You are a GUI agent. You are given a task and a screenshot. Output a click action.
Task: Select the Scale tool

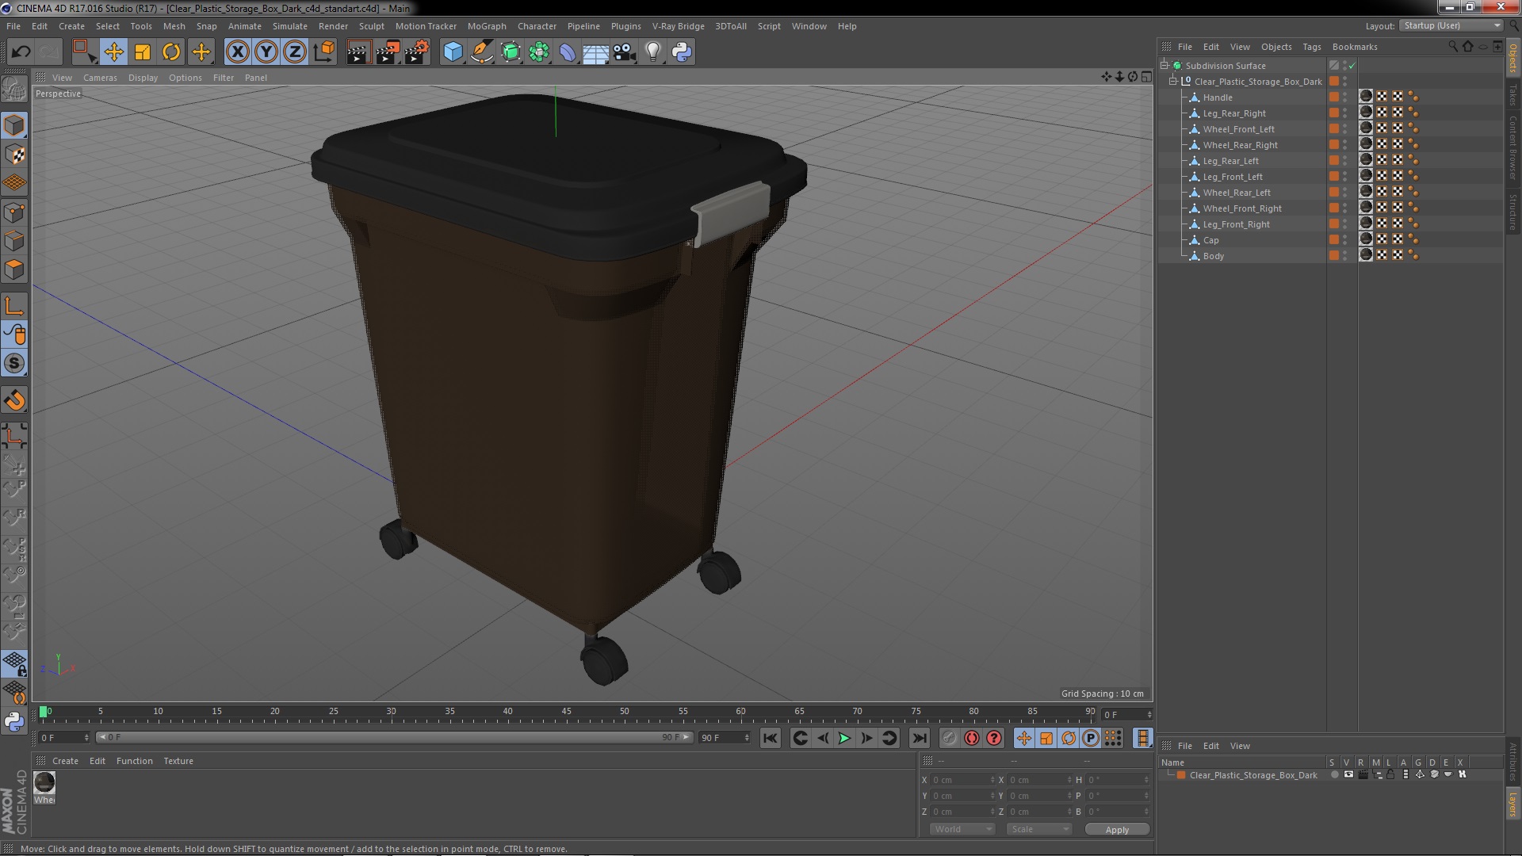point(143,52)
